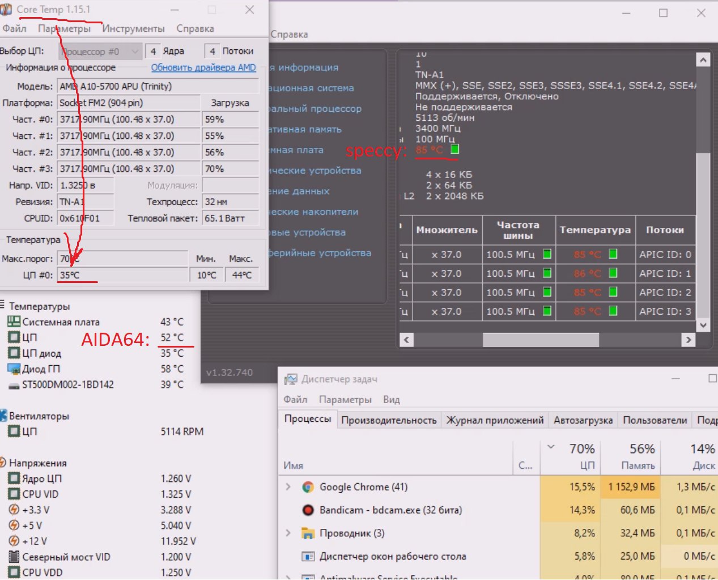Click ЦП temperature chip icon in AIDA64
Screen dimensions: 718x580
[x=14, y=337]
